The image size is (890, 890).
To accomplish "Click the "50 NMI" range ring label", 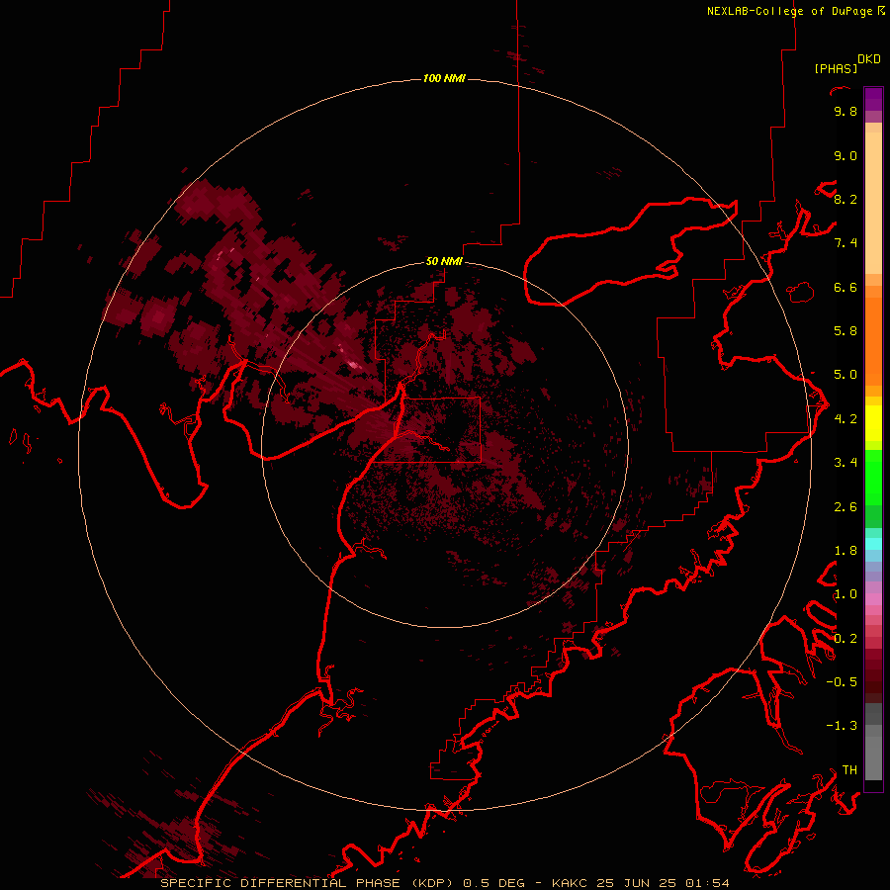I will click(x=444, y=262).
